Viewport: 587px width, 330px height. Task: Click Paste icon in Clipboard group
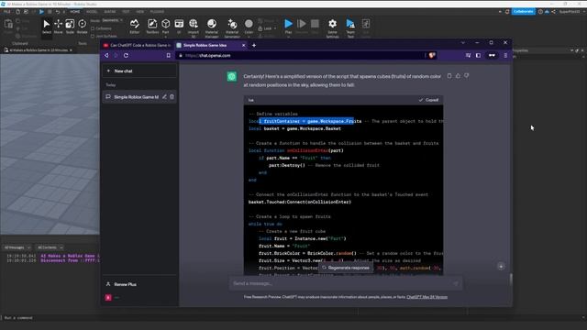click(8, 26)
